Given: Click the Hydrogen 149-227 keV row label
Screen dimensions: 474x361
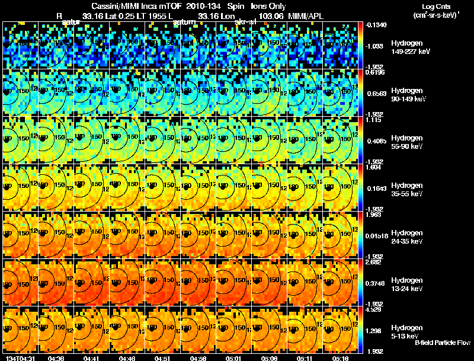Looking at the screenshot, I should (x=410, y=47).
